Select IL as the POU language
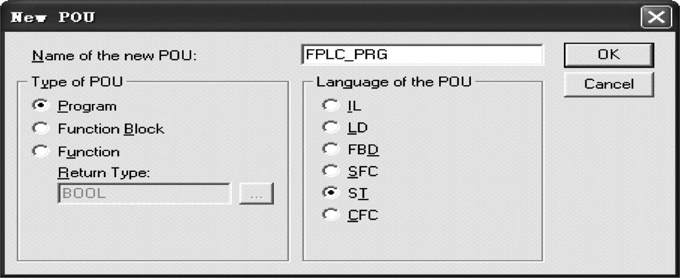 (x=329, y=106)
